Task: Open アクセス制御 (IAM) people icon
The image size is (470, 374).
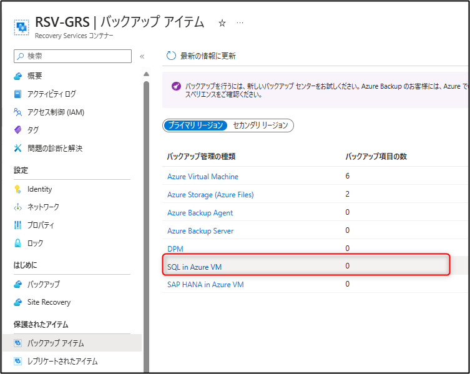Action: pos(18,112)
